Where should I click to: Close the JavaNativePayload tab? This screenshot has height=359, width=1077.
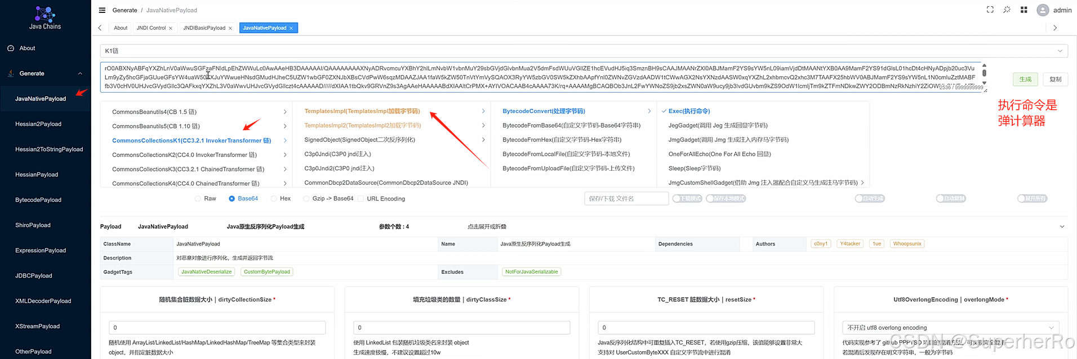pos(291,28)
